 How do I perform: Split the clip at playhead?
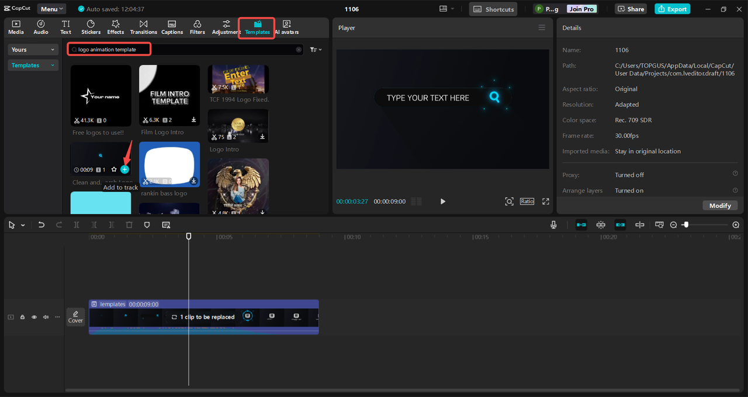(77, 225)
